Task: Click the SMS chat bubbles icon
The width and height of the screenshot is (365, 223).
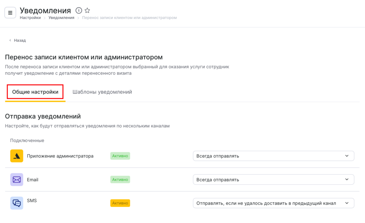Action: coord(17,203)
